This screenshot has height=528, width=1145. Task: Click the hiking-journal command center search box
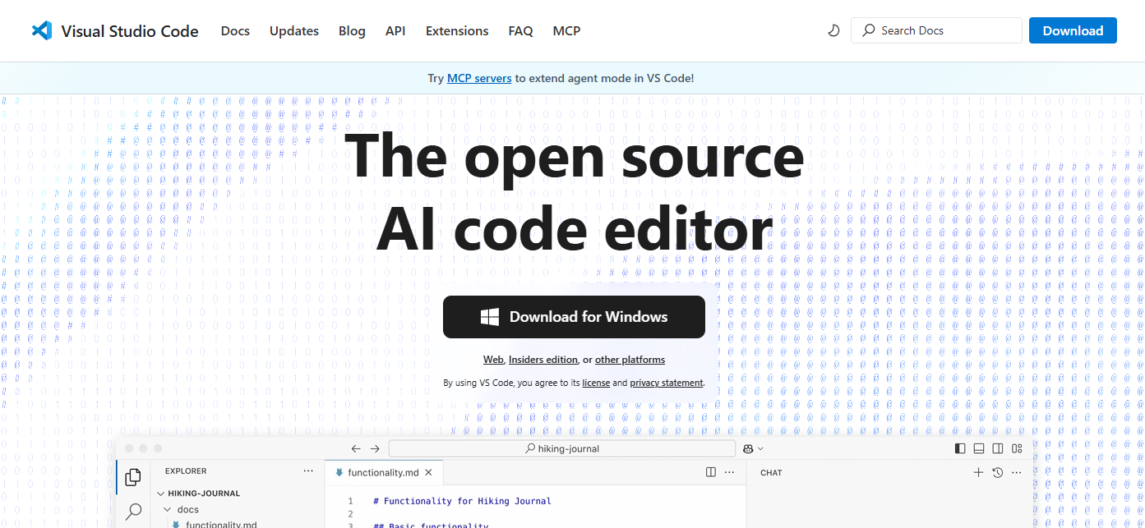point(562,448)
